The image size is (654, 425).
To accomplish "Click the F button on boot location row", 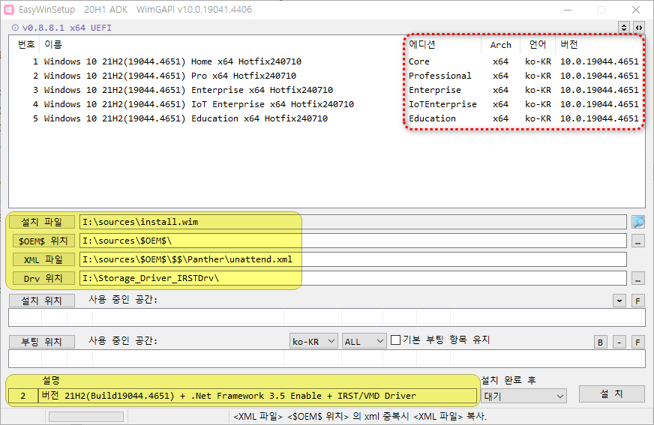I will pos(637,342).
